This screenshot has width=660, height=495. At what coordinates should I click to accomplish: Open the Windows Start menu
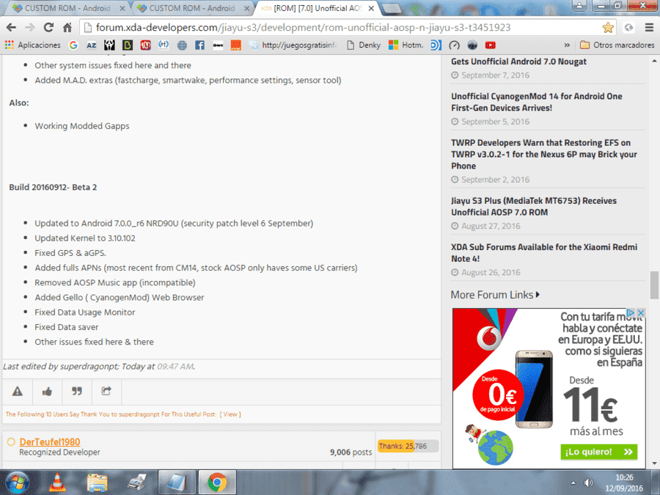pyautogui.click(x=17, y=483)
